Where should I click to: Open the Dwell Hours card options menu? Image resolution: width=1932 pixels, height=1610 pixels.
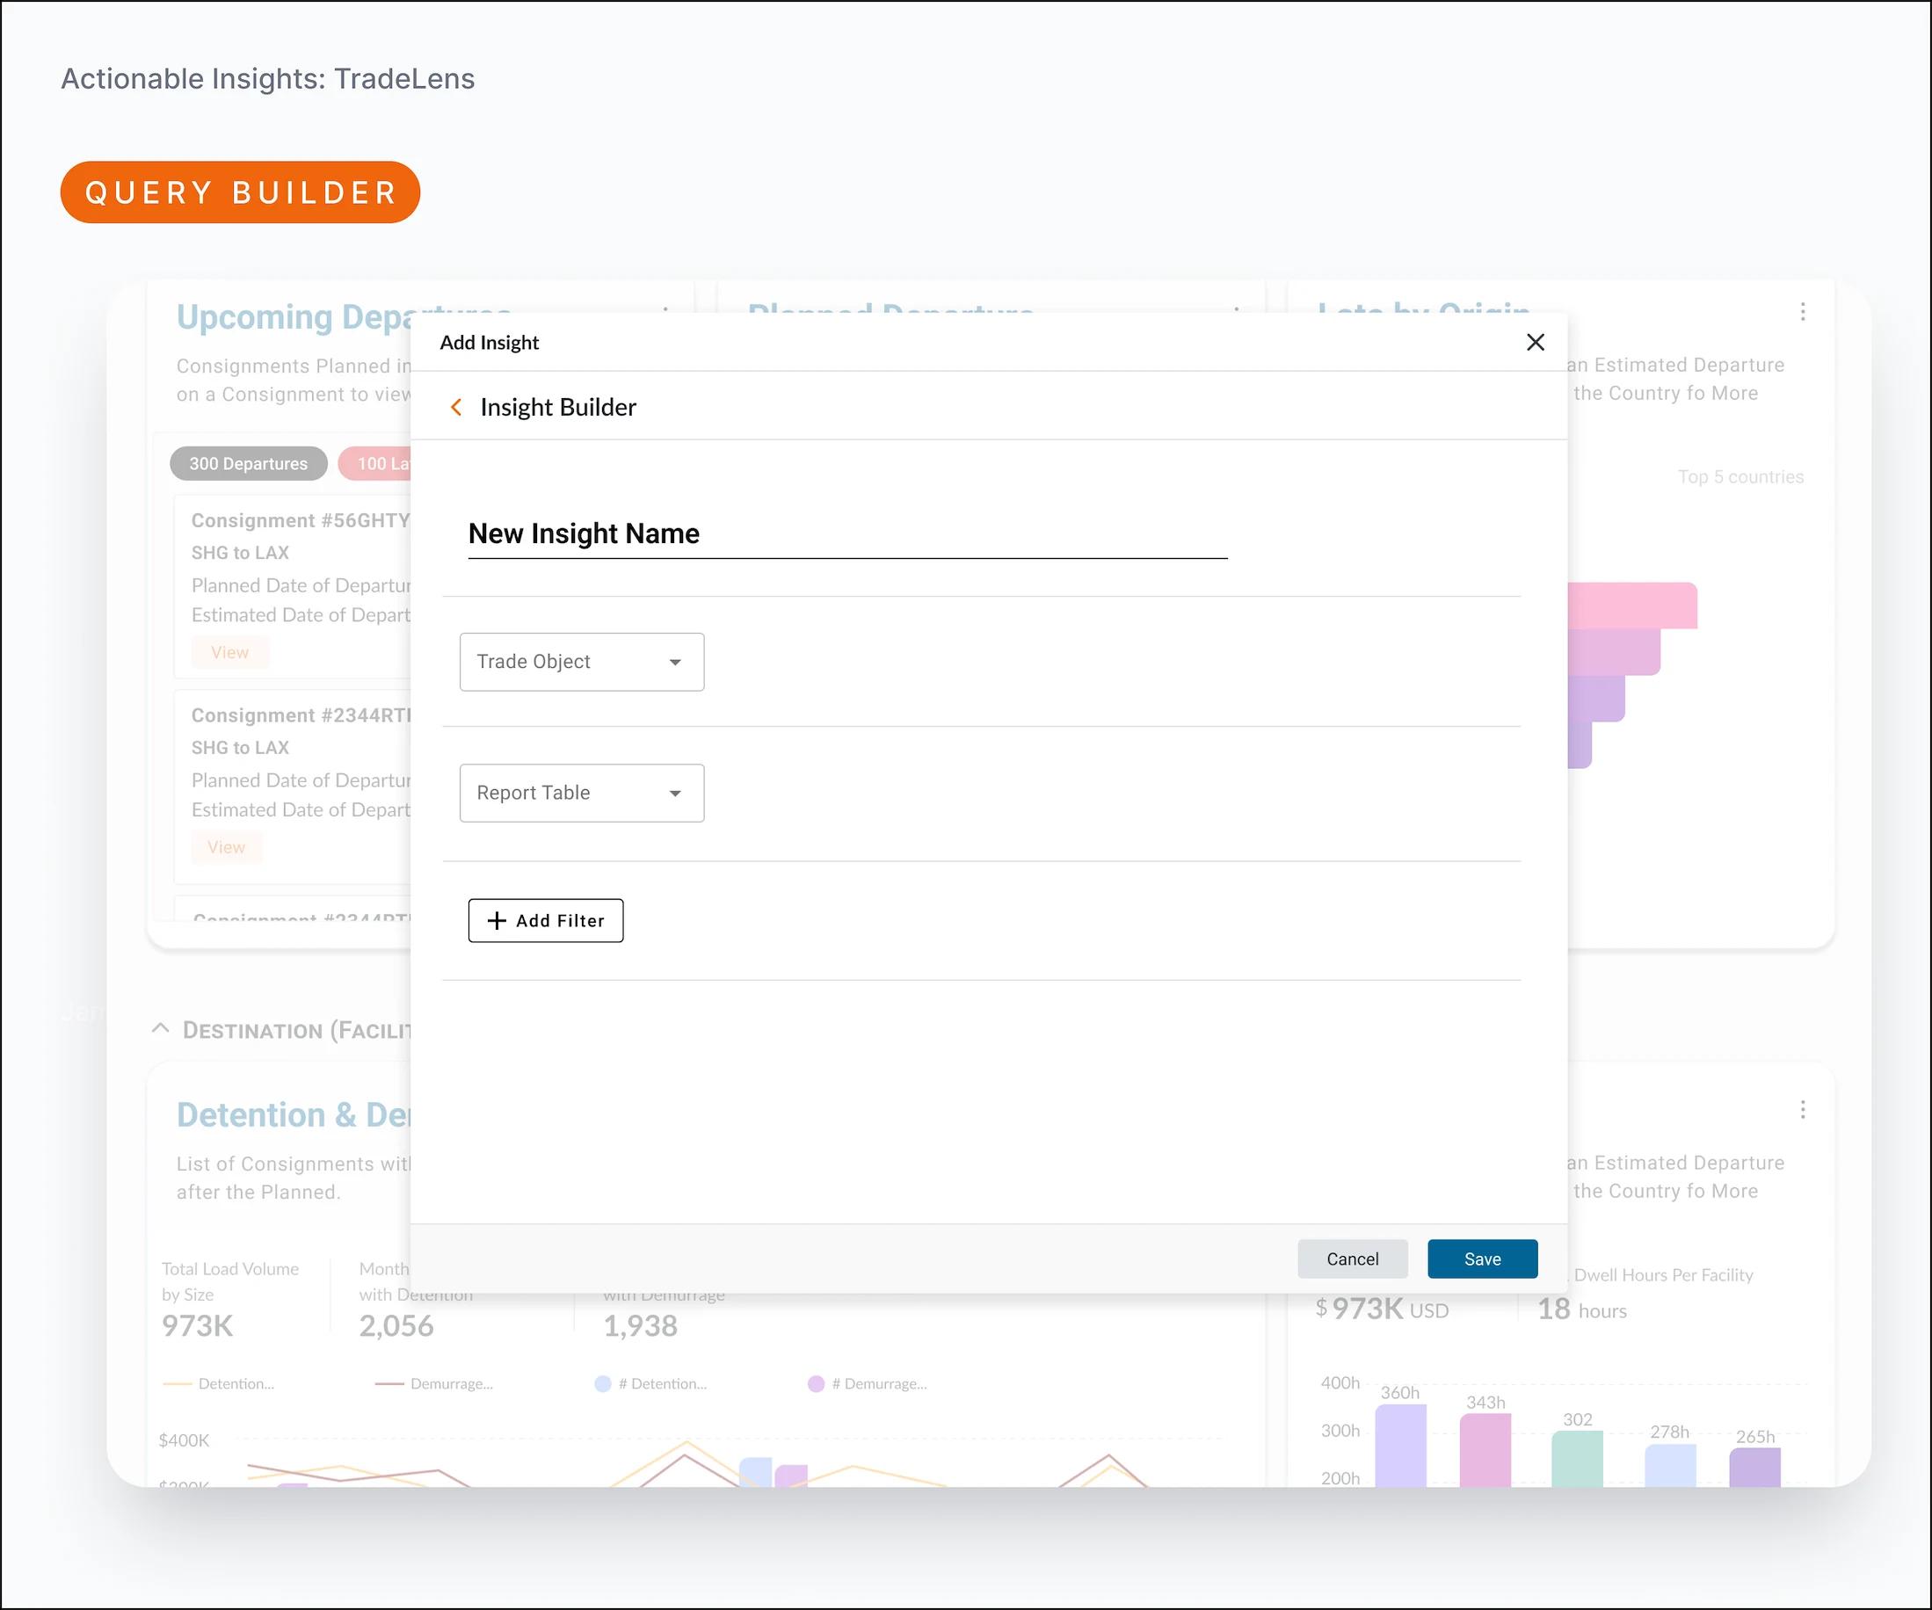pyautogui.click(x=1802, y=1110)
